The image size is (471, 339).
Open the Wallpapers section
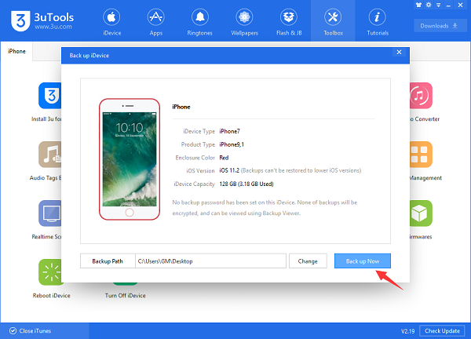click(x=244, y=22)
